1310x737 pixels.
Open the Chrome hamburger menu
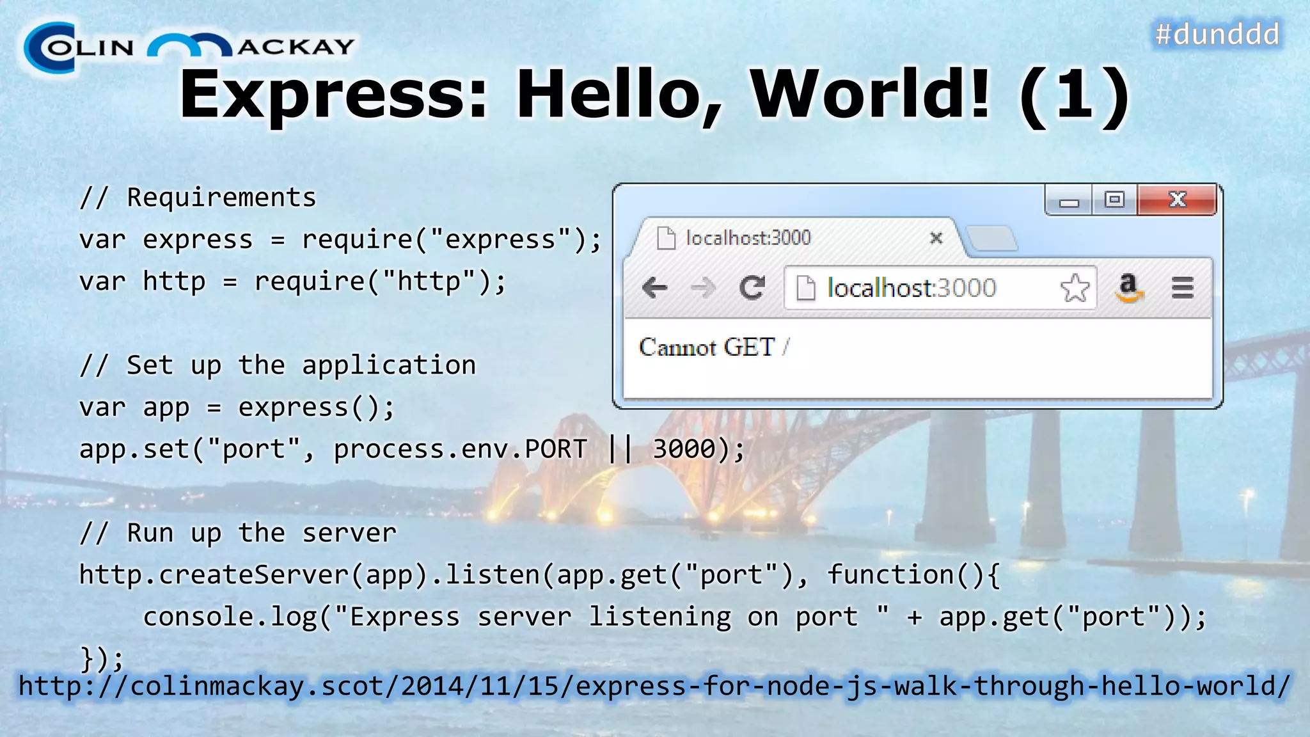pos(1182,288)
